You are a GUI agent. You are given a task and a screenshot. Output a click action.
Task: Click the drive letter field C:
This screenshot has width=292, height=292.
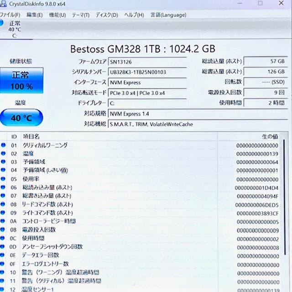pos(147,103)
